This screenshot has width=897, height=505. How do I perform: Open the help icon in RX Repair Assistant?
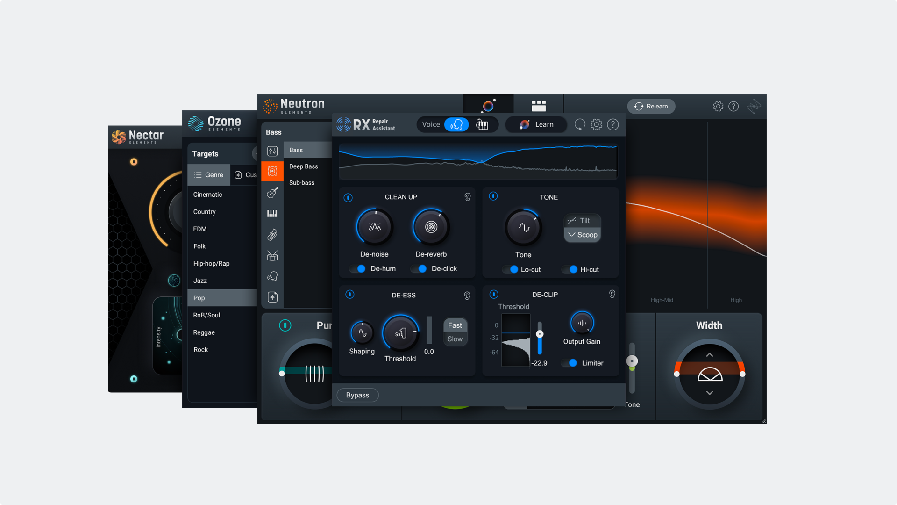(x=613, y=124)
